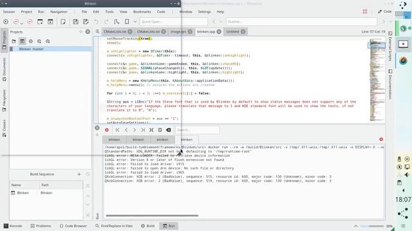Screen dimensions: 412x231
Task: Click the Name column header in Build Sequence
Action: pyautogui.click(x=24, y=185)
